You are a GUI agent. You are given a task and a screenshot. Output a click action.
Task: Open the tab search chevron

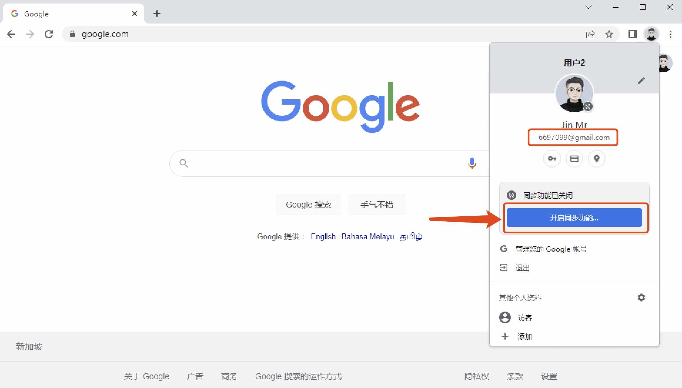click(589, 7)
